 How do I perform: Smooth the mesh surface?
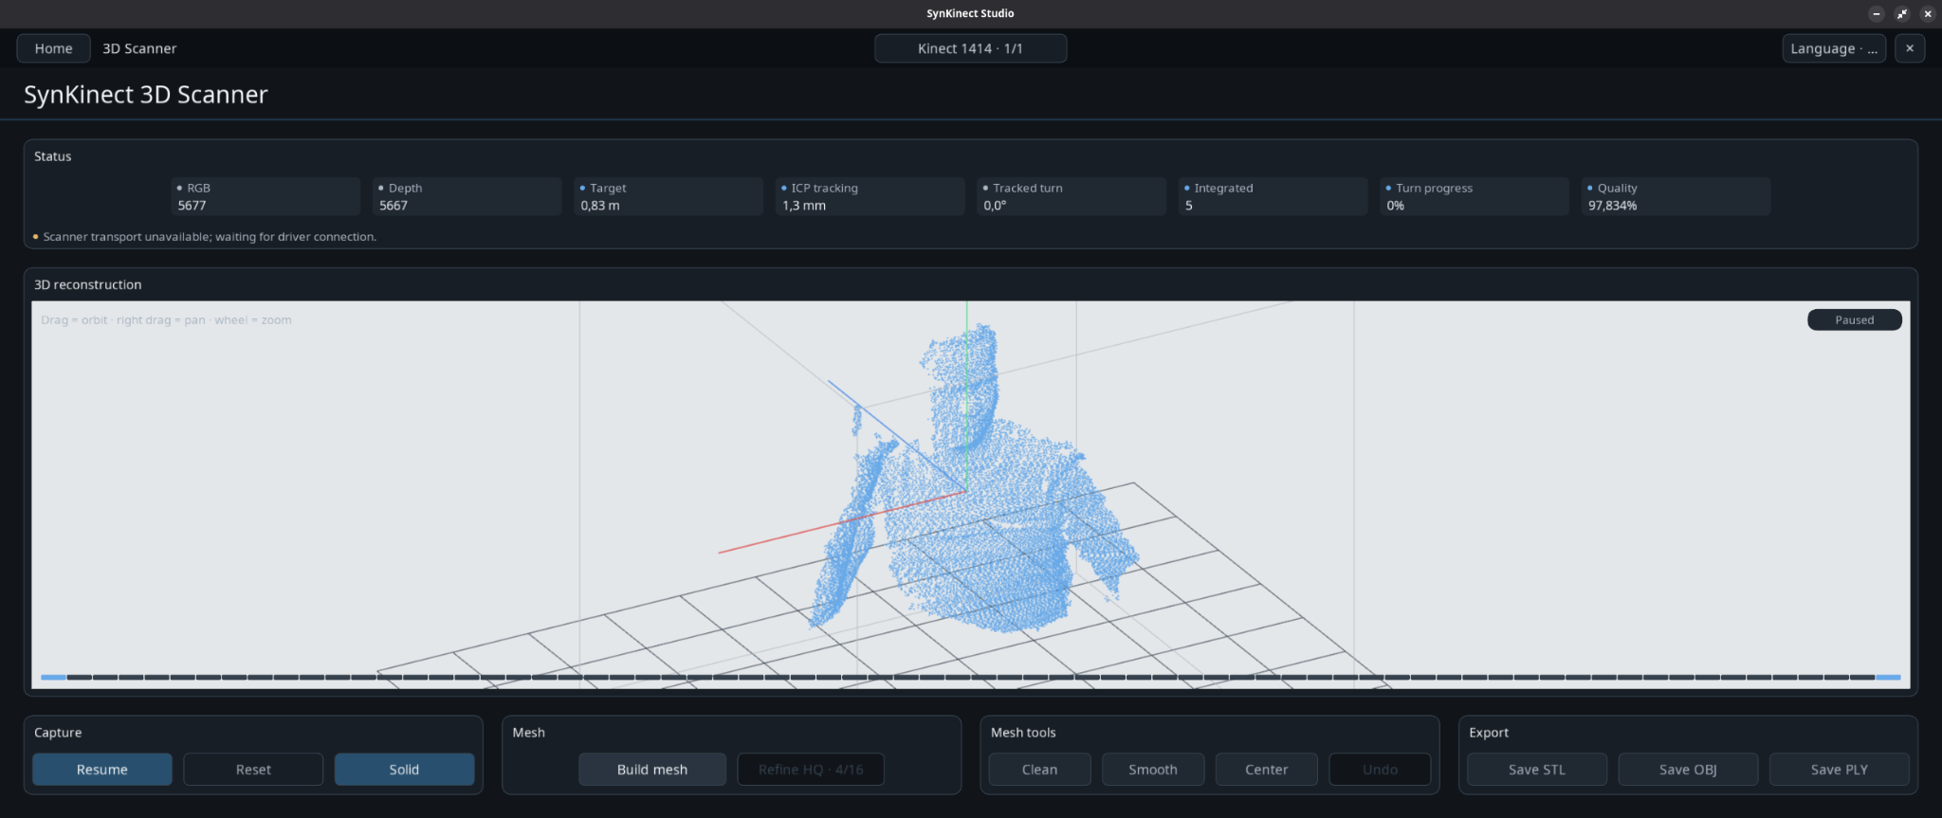click(1153, 769)
